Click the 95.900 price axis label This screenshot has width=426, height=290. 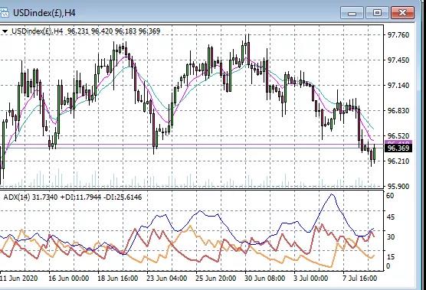[398, 187]
